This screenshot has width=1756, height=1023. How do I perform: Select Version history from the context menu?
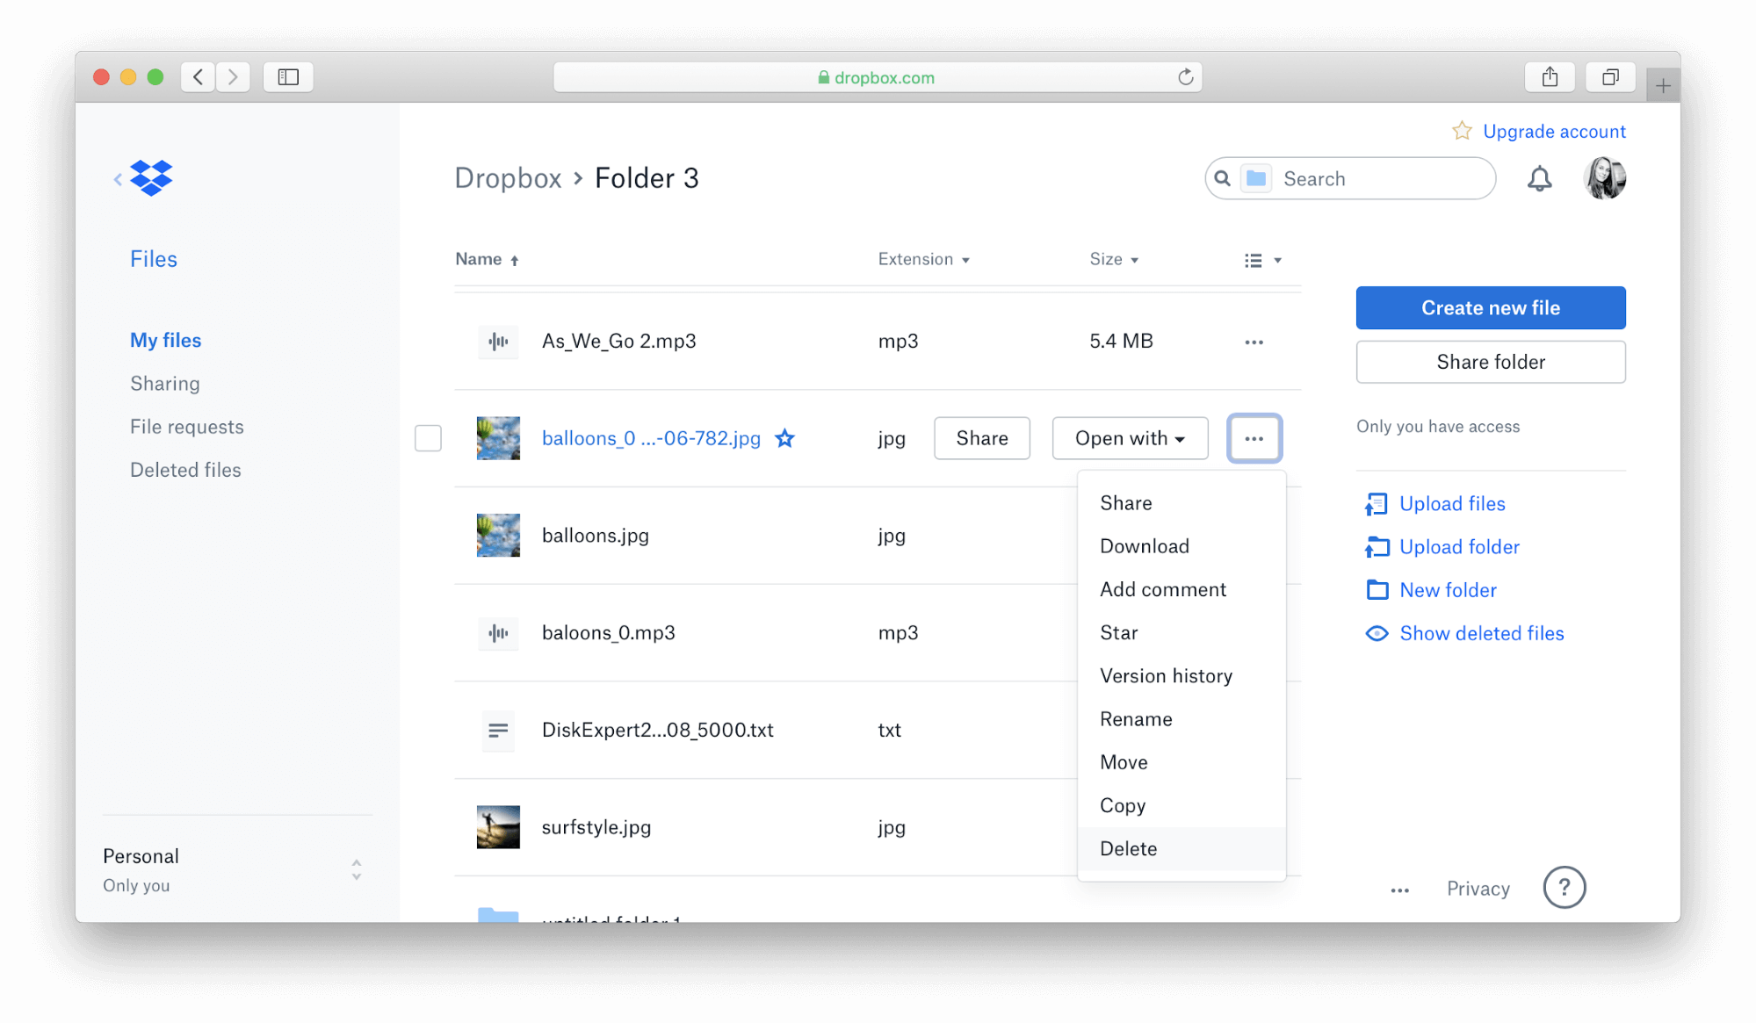[x=1166, y=676]
